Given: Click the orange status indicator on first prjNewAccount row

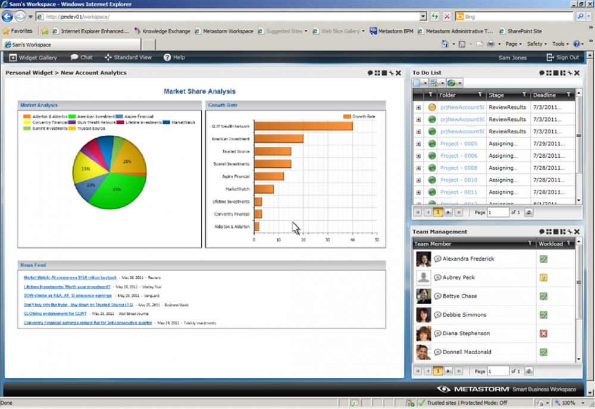Looking at the screenshot, I should (x=432, y=108).
